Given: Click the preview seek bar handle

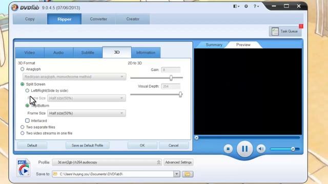Looking at the screenshot, I should (196, 137).
